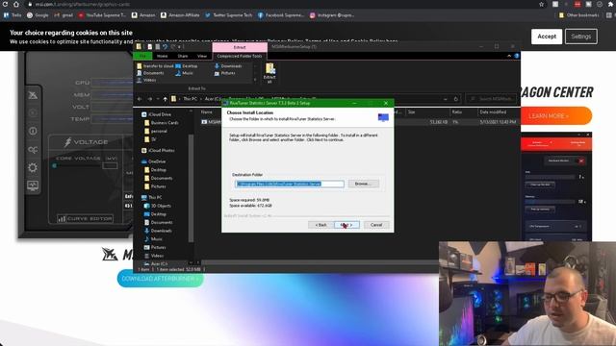
Task: Choose Videos in Extract To list
Action: 146,80
